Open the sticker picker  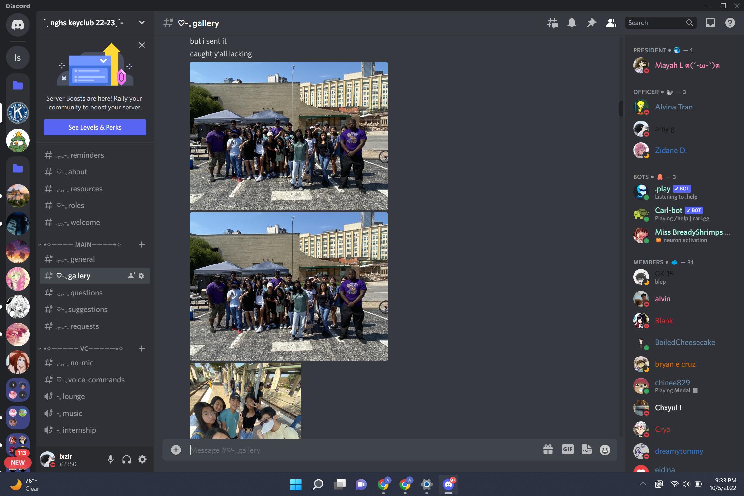586,449
